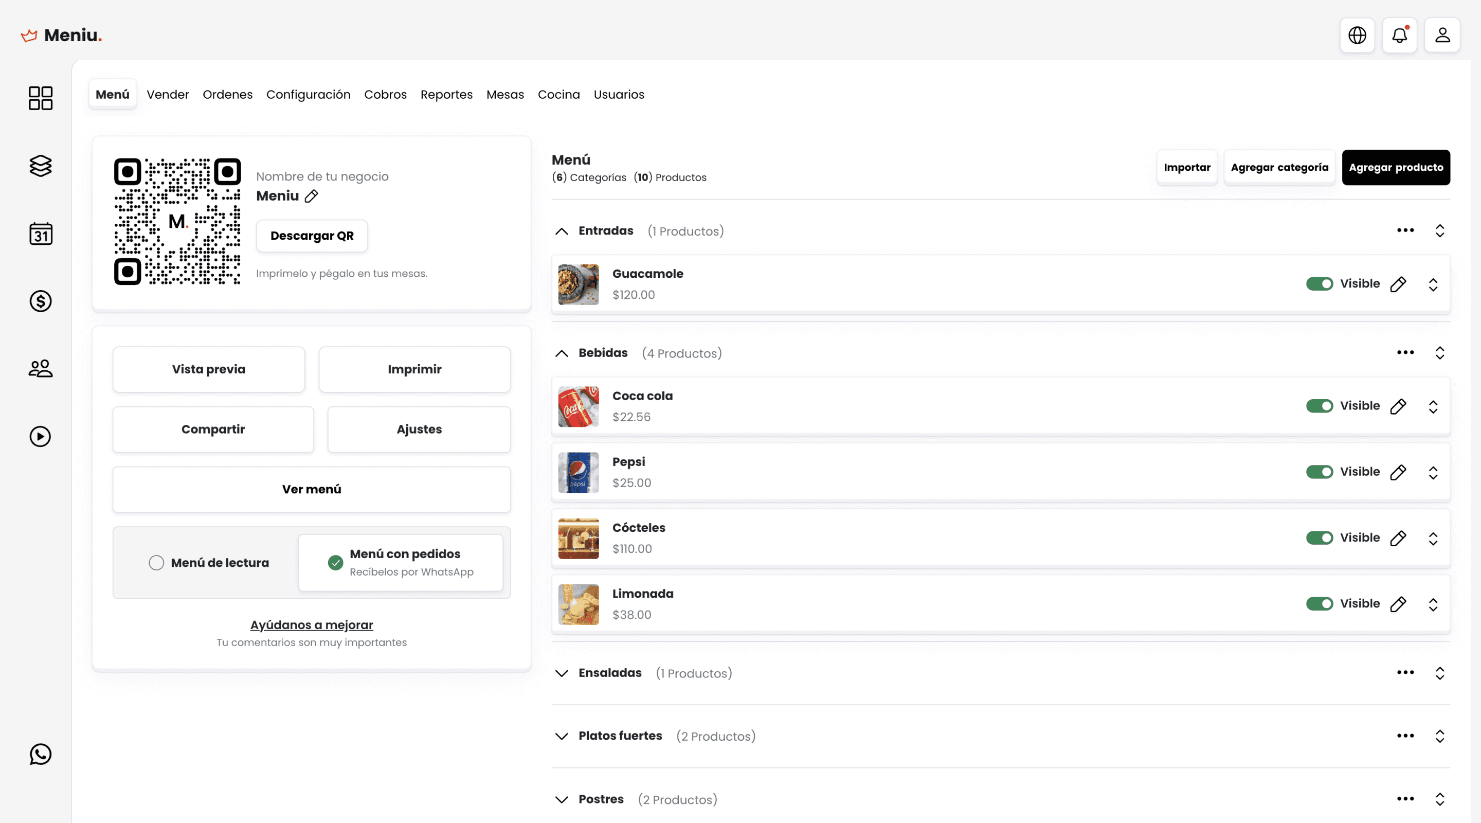Open notifications via the bell icon
The width and height of the screenshot is (1481, 823).
pyautogui.click(x=1399, y=34)
